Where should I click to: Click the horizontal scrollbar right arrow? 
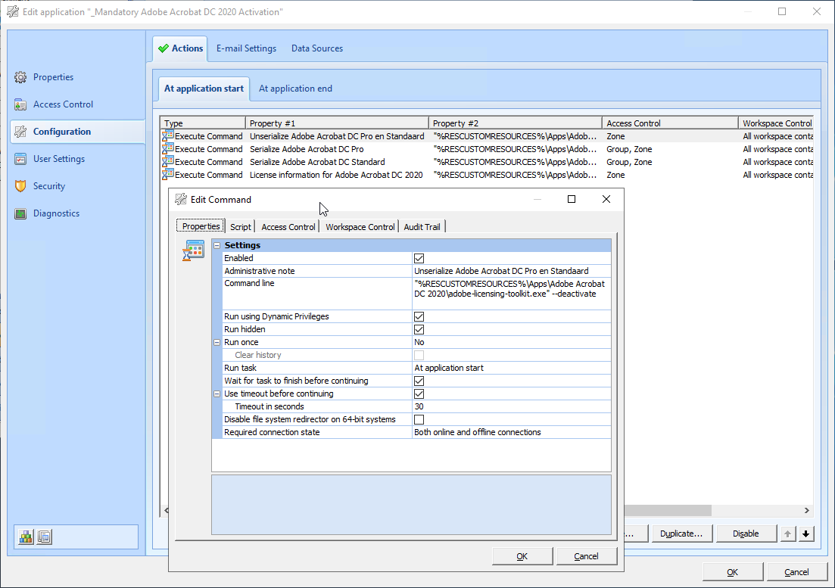pyautogui.click(x=806, y=511)
